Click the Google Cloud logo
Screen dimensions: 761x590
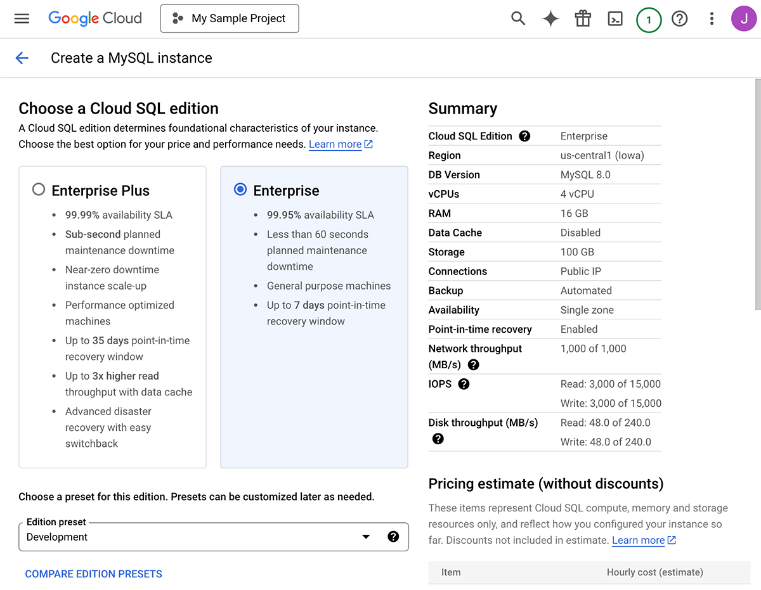point(95,18)
